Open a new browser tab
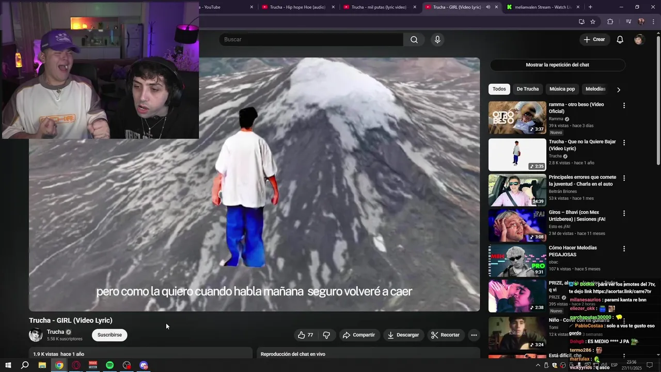Viewport: 661px width, 372px height. (590, 7)
